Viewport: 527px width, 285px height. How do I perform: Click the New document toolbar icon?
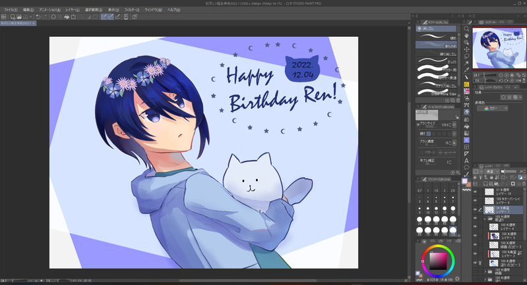pos(13,16)
